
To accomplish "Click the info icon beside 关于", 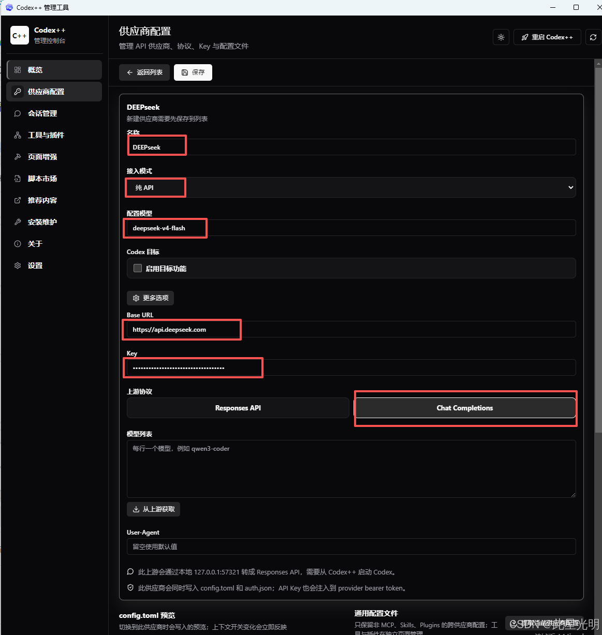I will click(x=18, y=244).
